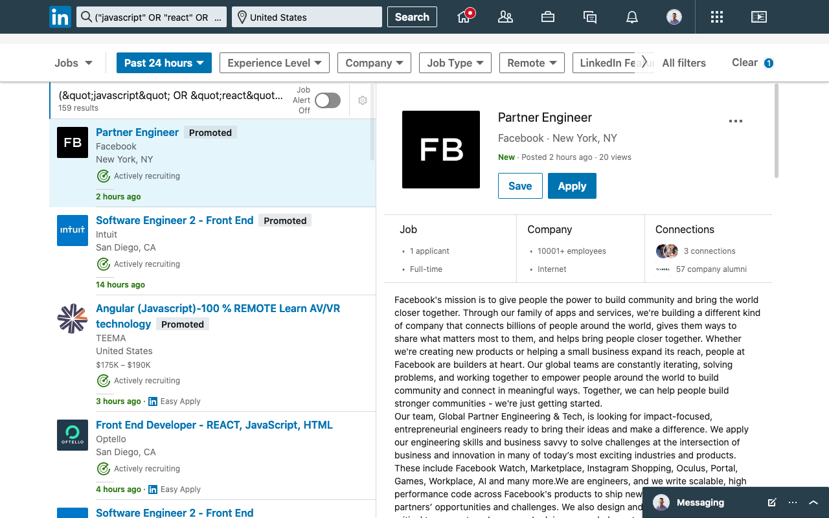Compose new message icon in Messaging bar

pyautogui.click(x=772, y=502)
